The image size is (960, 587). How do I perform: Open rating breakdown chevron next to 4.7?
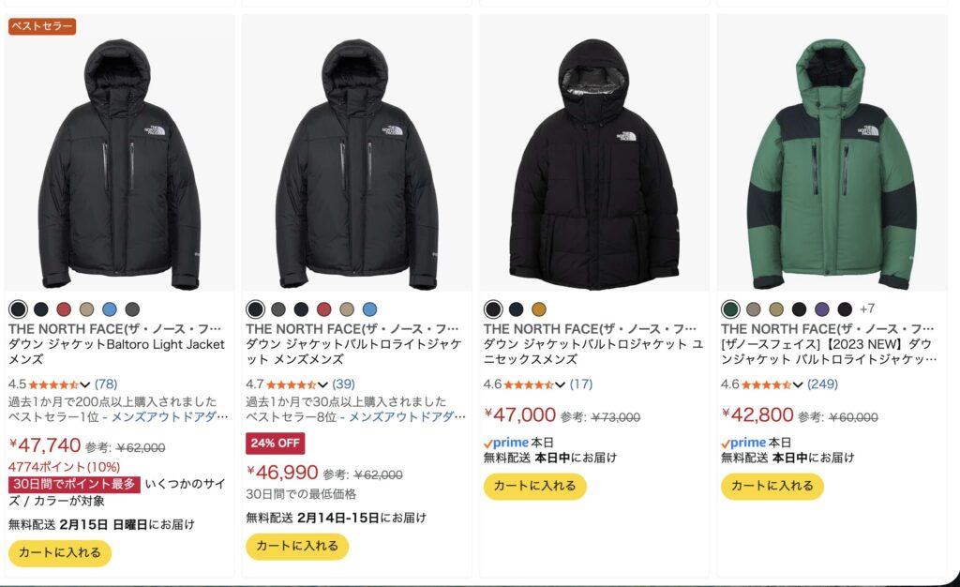322,384
